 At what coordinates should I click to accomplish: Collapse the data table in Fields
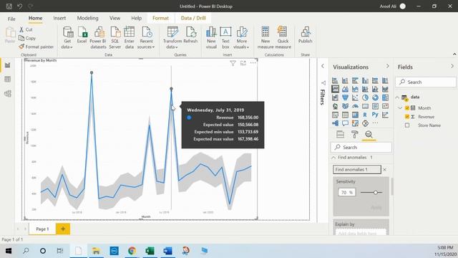click(x=397, y=97)
